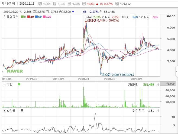Click the 써니전자 stock name
Image resolution: width=178 pixels, height=134 pixels.
tap(8, 4)
